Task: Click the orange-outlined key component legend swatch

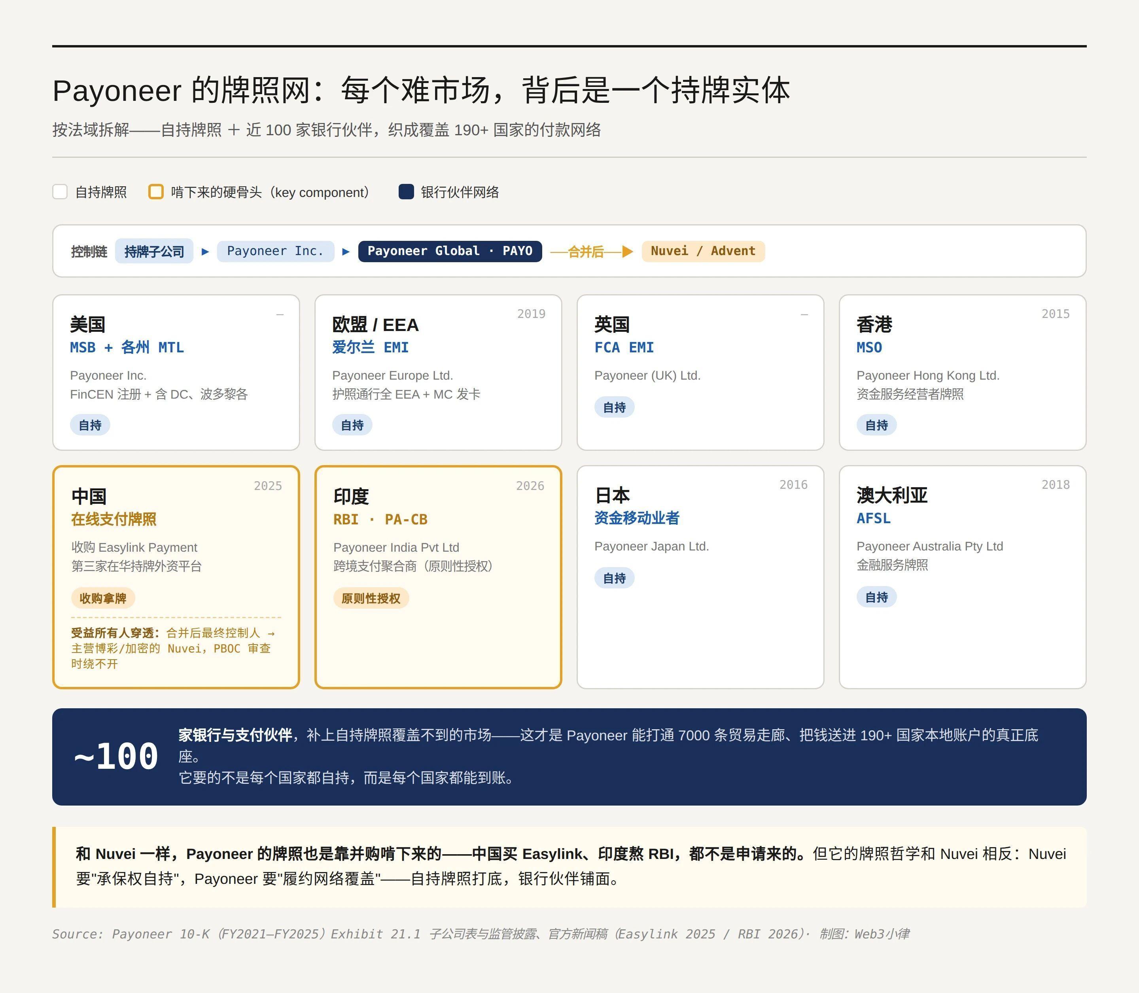Action: 156,192
